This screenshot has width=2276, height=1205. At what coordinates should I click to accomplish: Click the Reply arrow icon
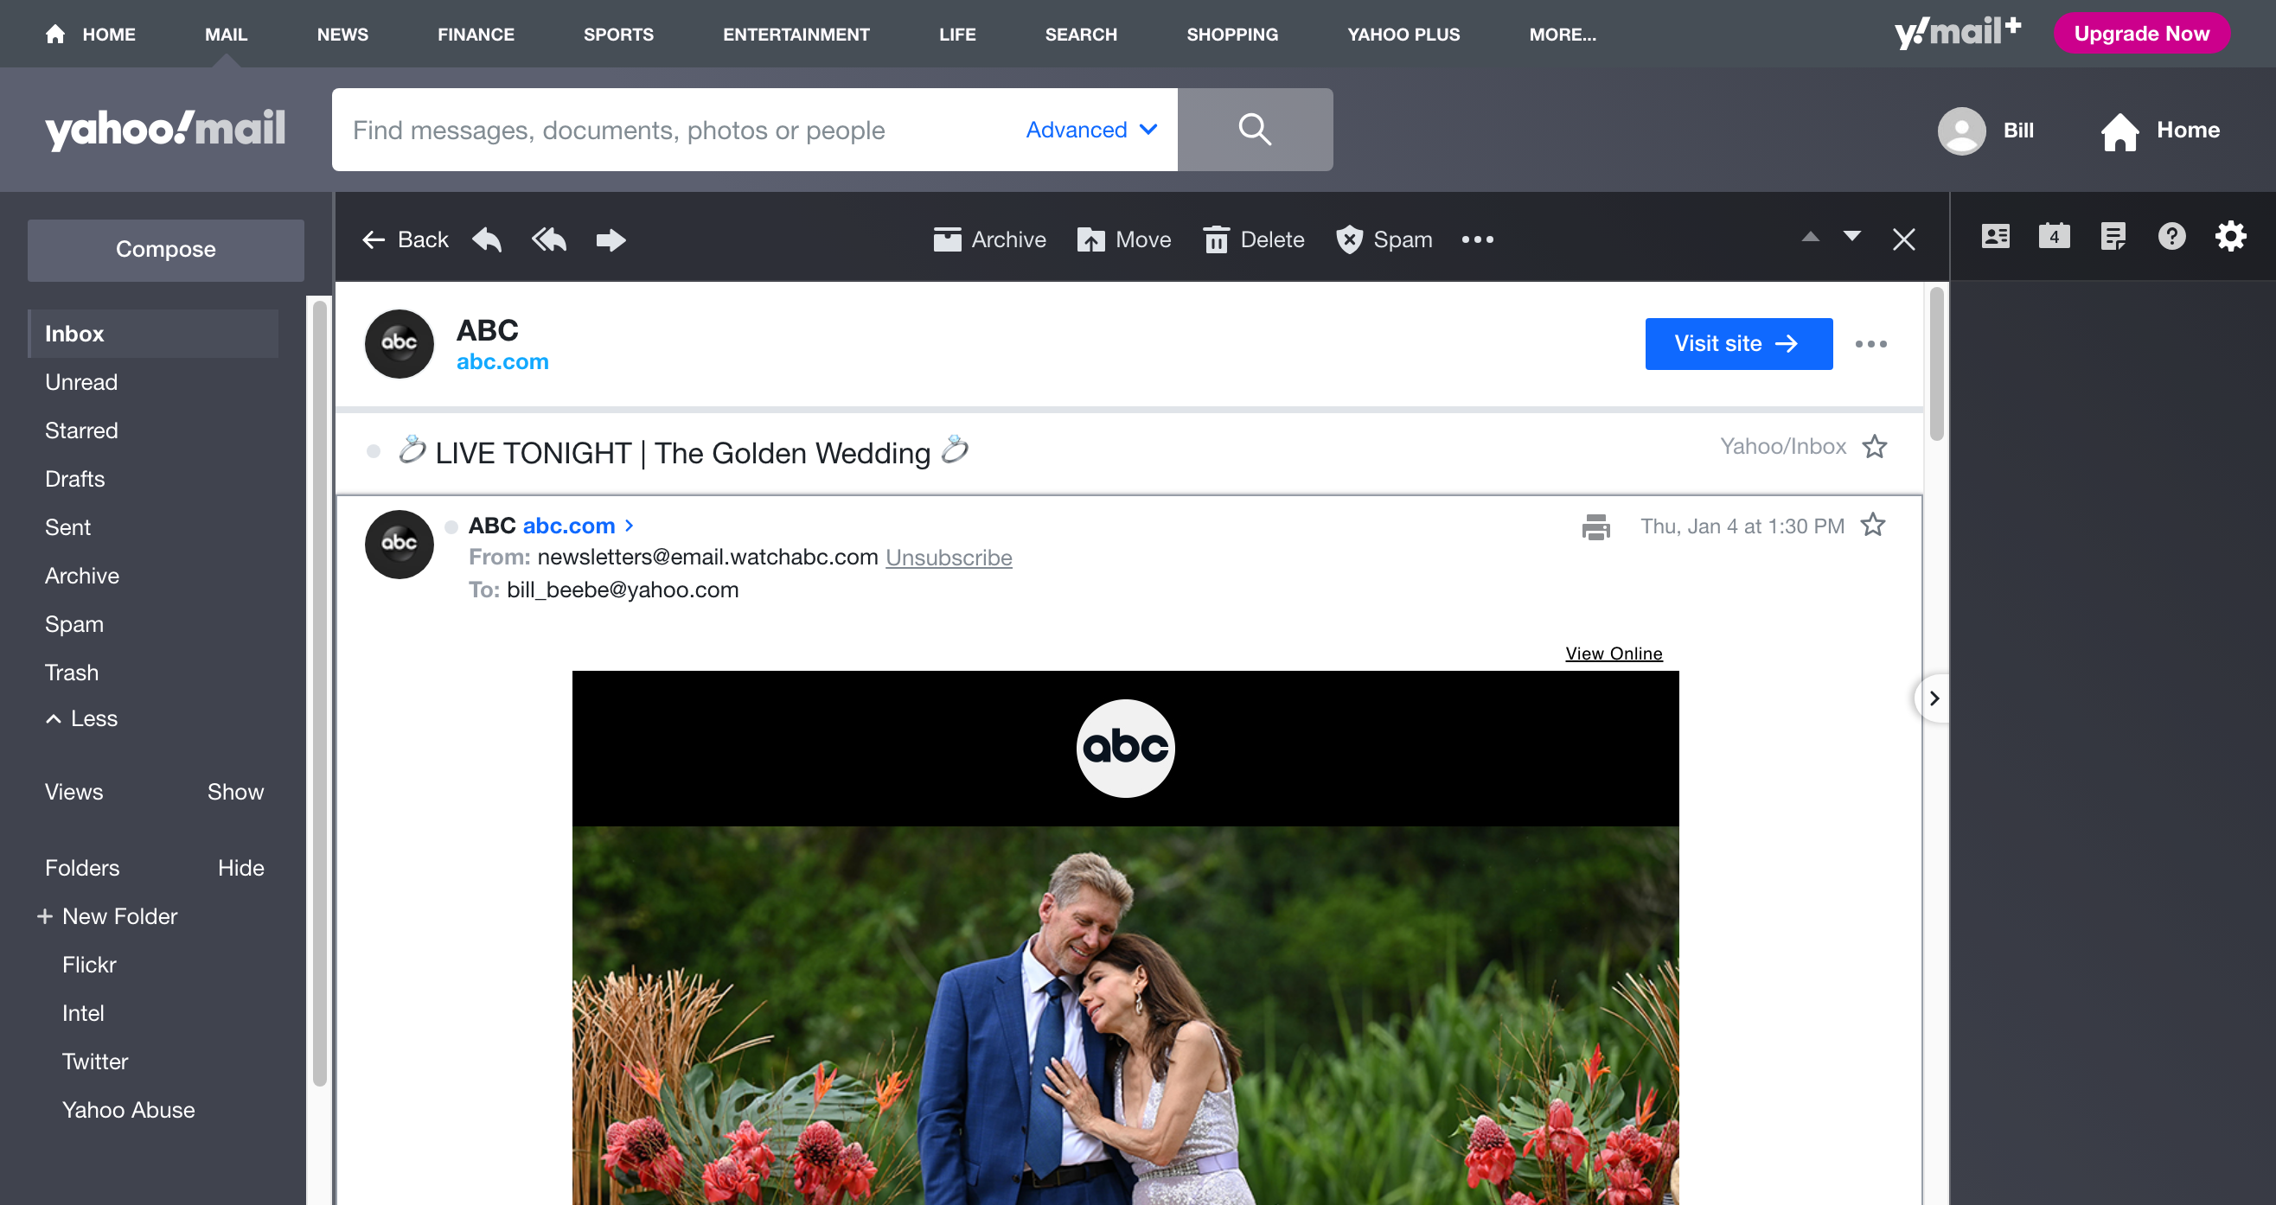(487, 239)
